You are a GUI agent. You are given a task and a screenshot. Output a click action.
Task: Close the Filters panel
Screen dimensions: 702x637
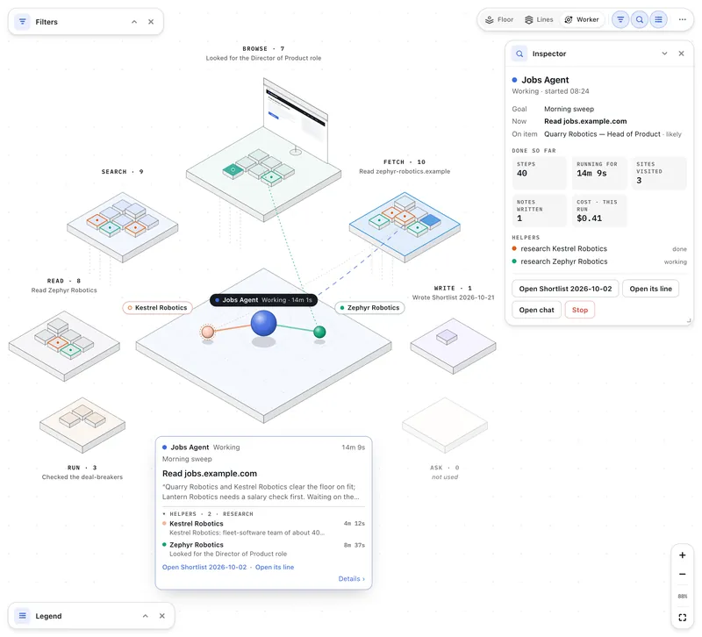tap(151, 21)
